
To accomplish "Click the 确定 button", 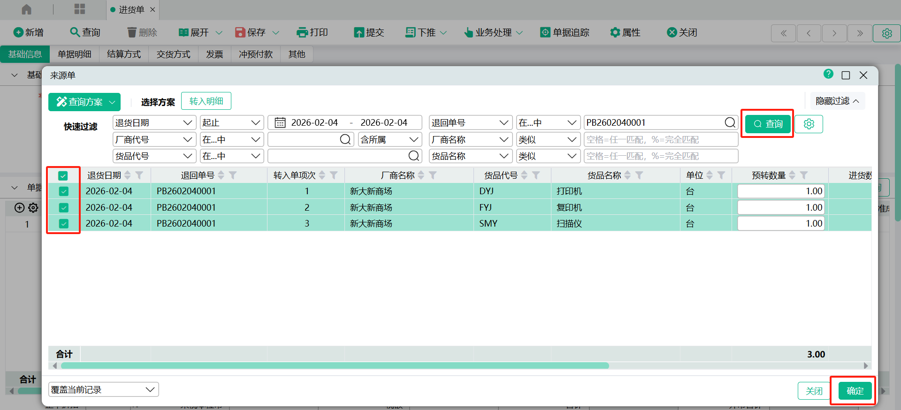I will pyautogui.click(x=855, y=391).
